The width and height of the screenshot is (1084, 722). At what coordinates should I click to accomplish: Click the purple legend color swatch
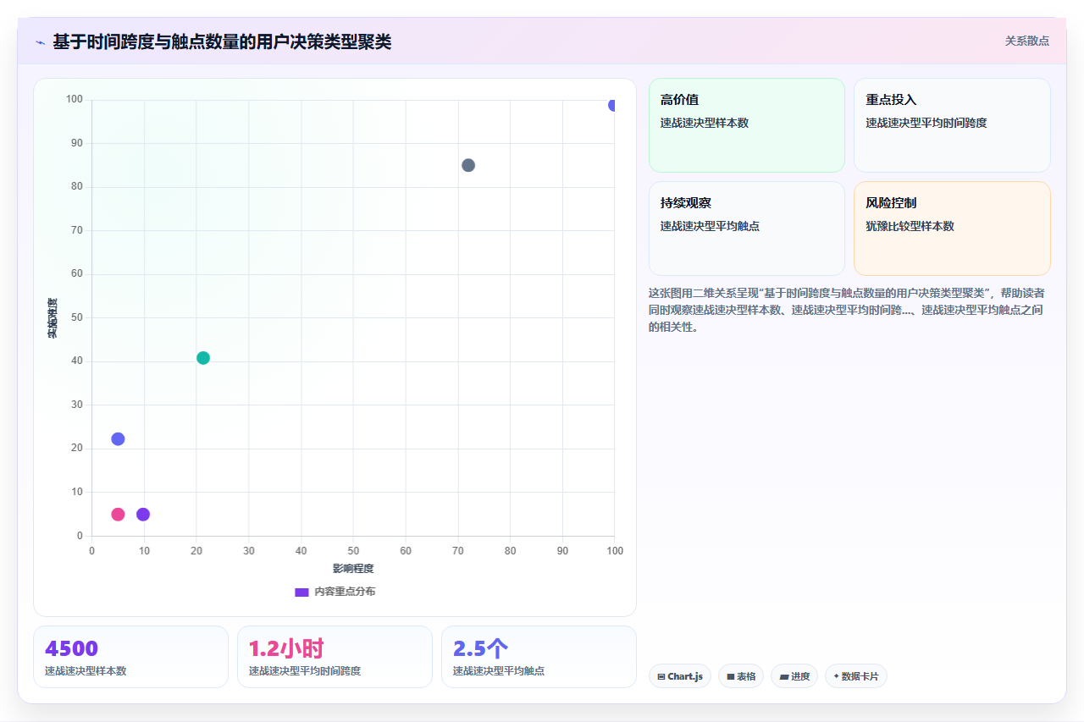[301, 592]
